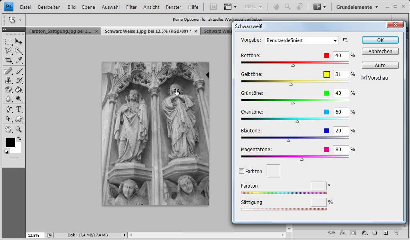
Task: Select the Eraser tool
Action: [8, 90]
